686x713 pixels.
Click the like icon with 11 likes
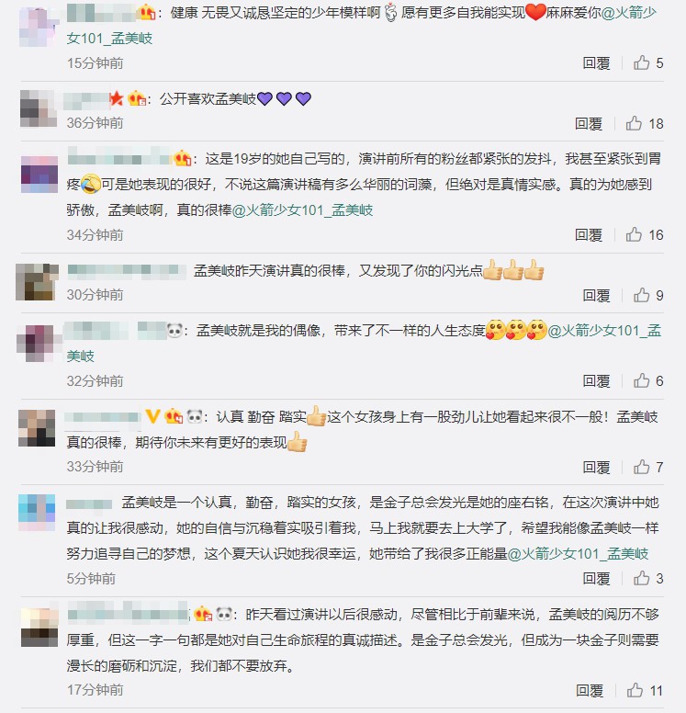(635, 690)
